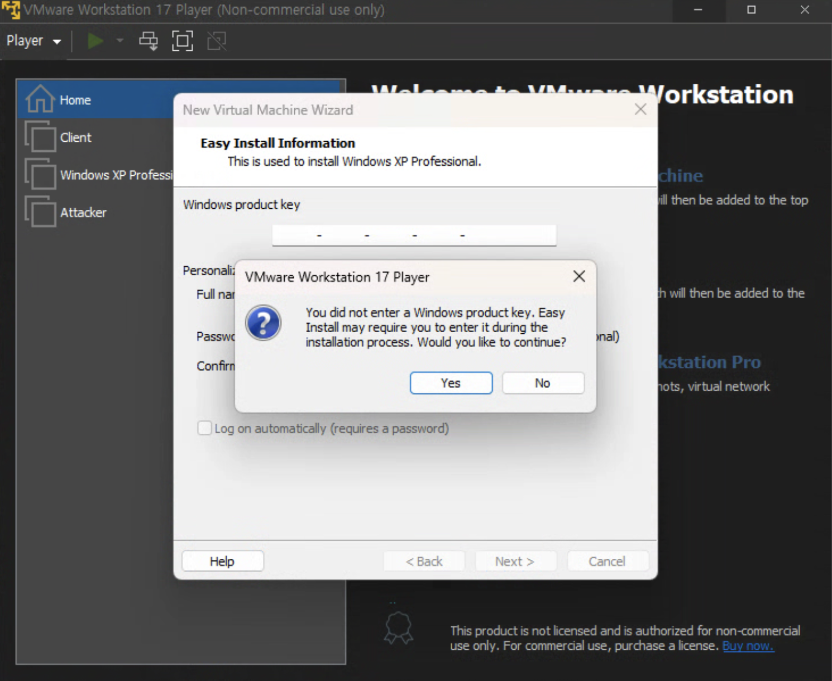Cancel the New Virtual Machine Wizard

pyautogui.click(x=608, y=561)
